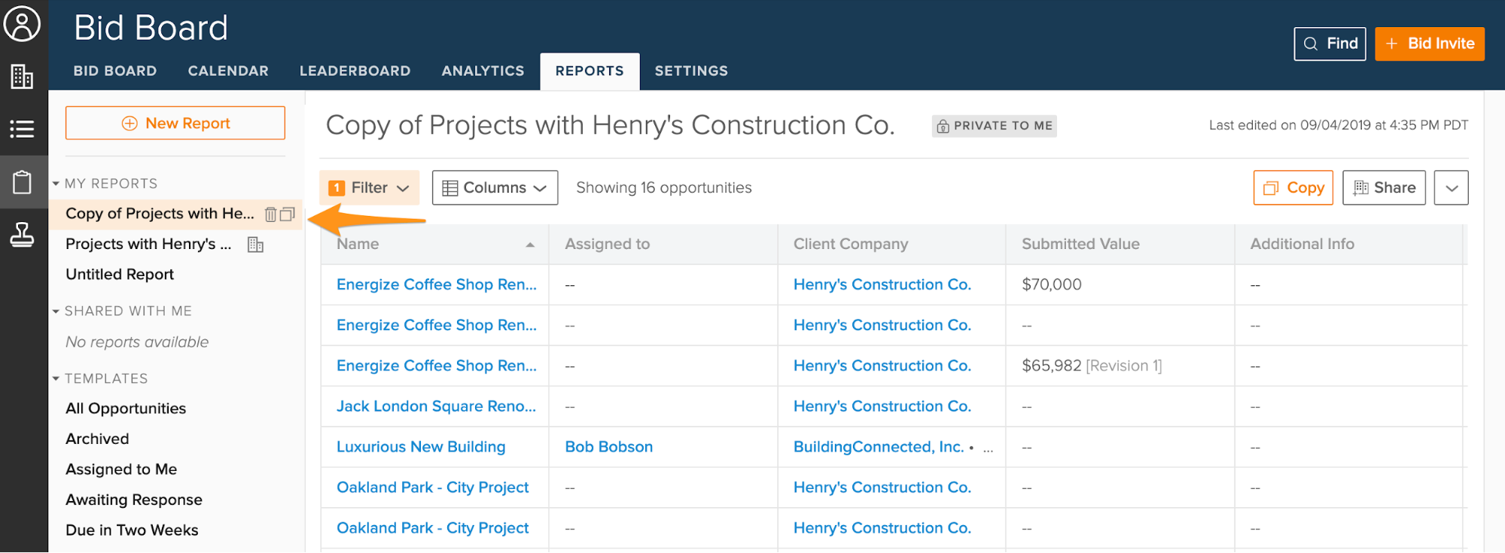Open the Columns dropdown
The height and width of the screenshot is (553, 1505).
pyautogui.click(x=495, y=188)
